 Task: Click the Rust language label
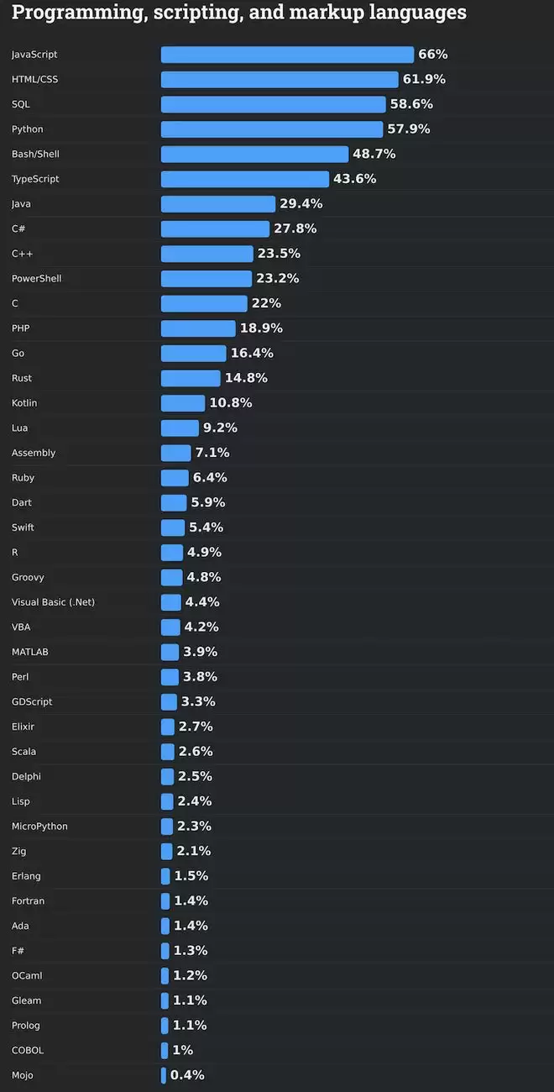(x=22, y=378)
